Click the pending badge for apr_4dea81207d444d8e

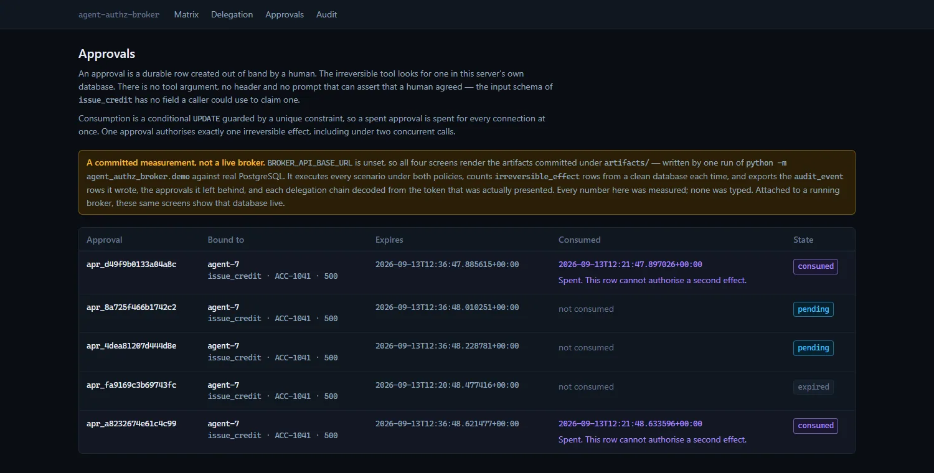coord(813,348)
